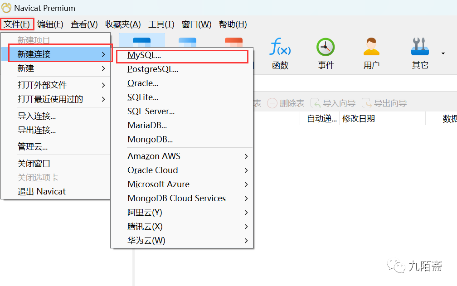
Task: Open the 文件(F) menu
Action: click(x=17, y=24)
